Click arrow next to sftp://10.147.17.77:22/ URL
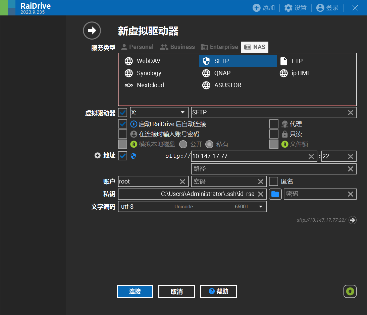Screen dimensions: 367x315 point(352,220)
